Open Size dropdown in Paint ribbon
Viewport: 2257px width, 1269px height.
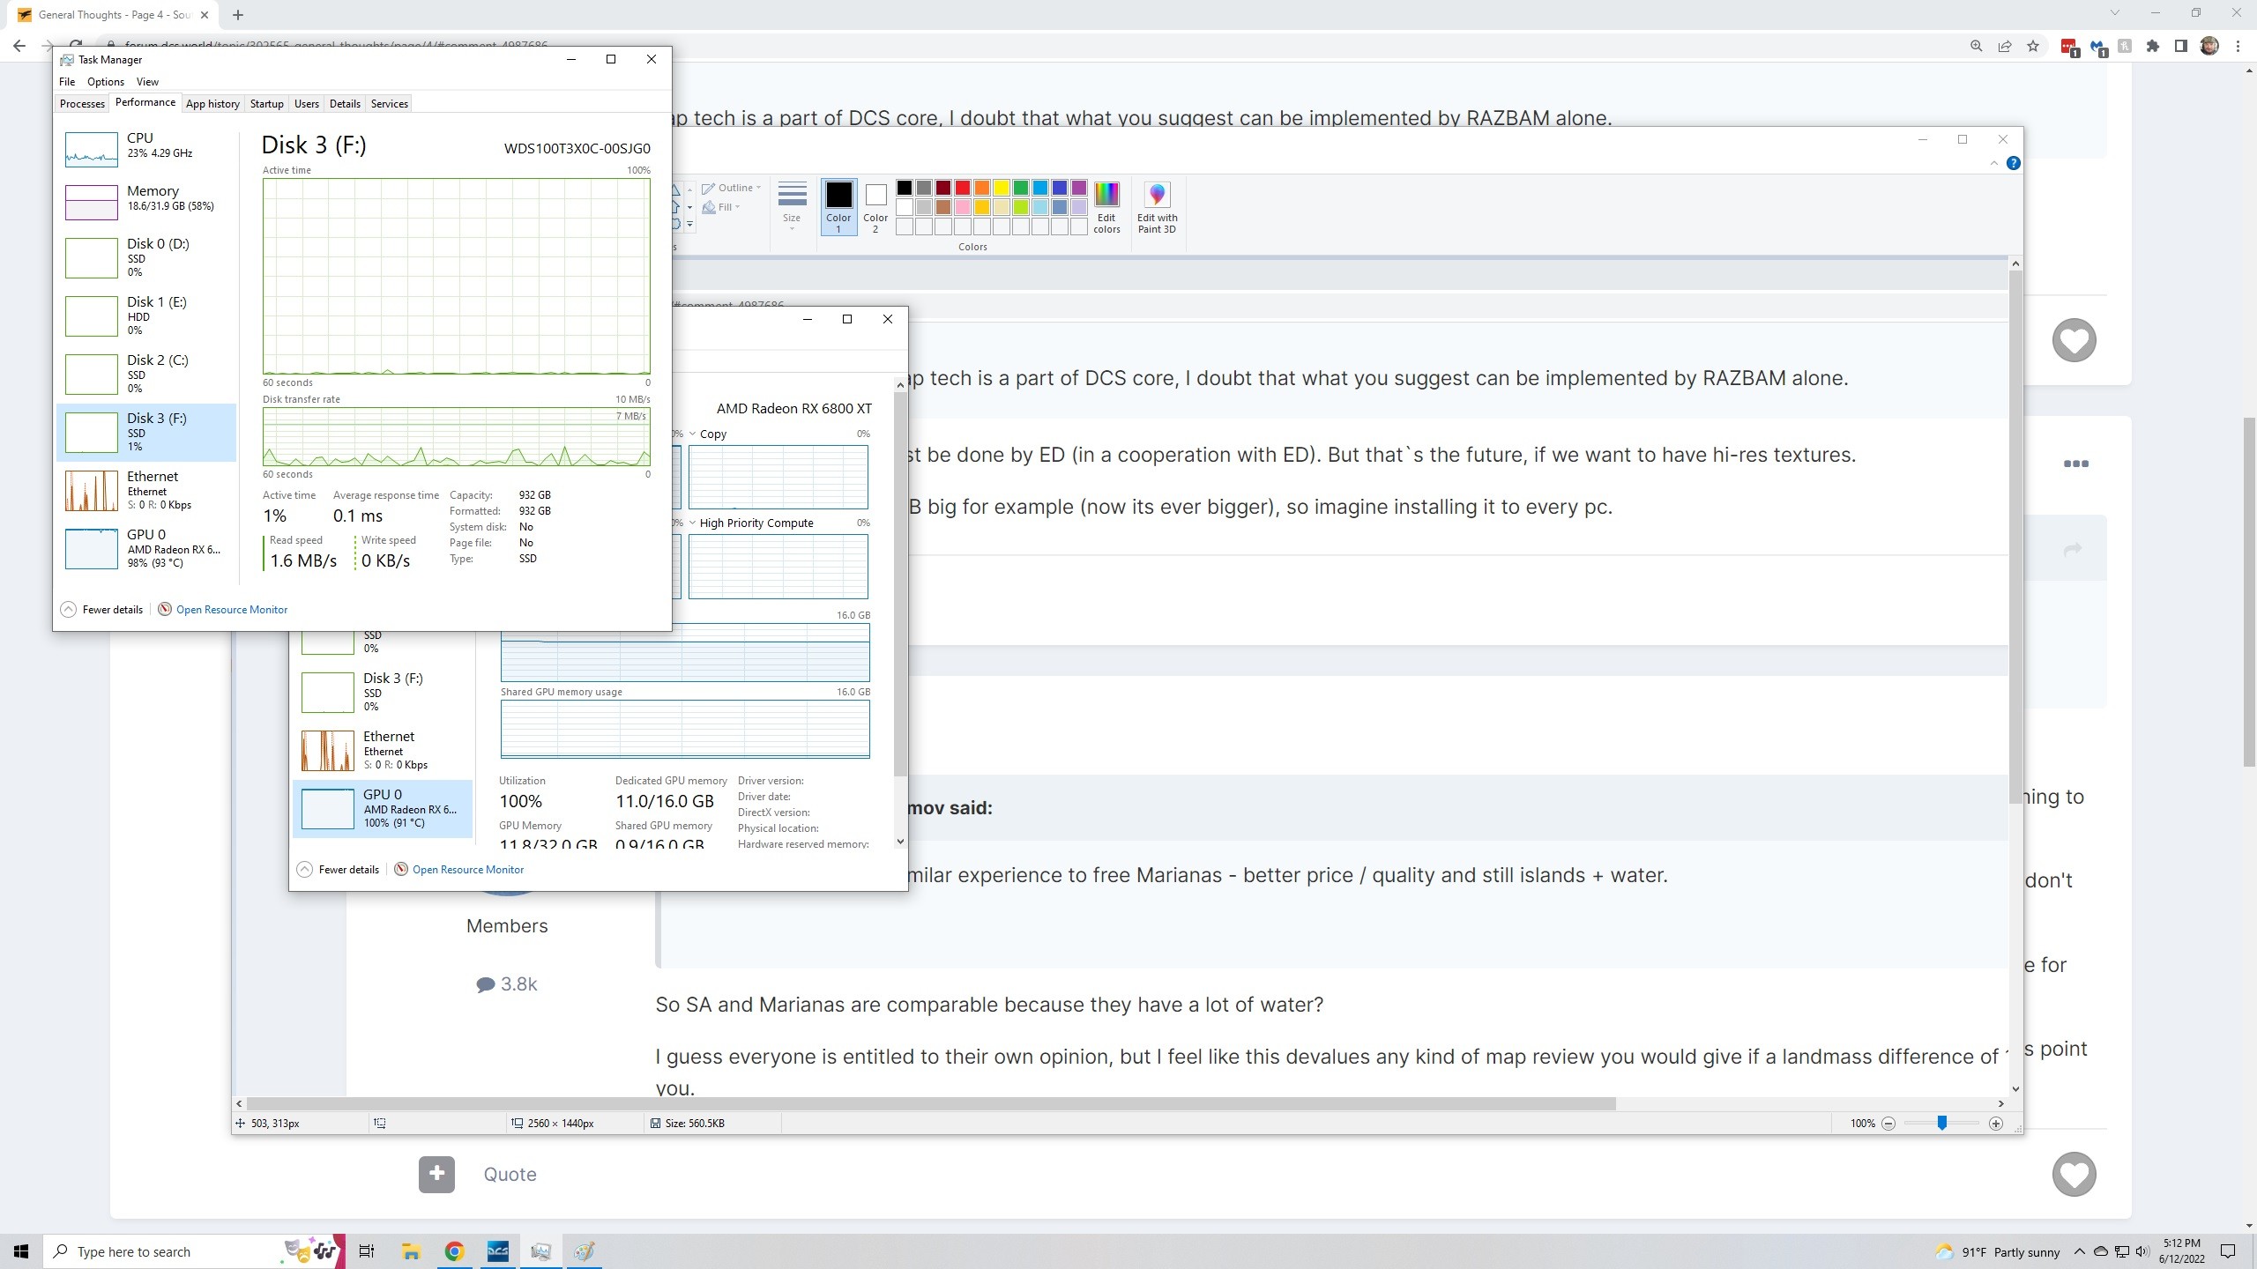tap(792, 208)
